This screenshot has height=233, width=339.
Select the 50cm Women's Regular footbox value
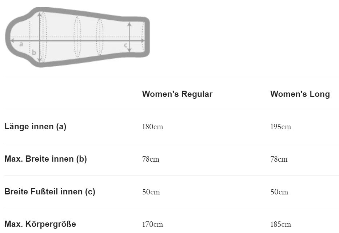pyautogui.click(x=151, y=192)
